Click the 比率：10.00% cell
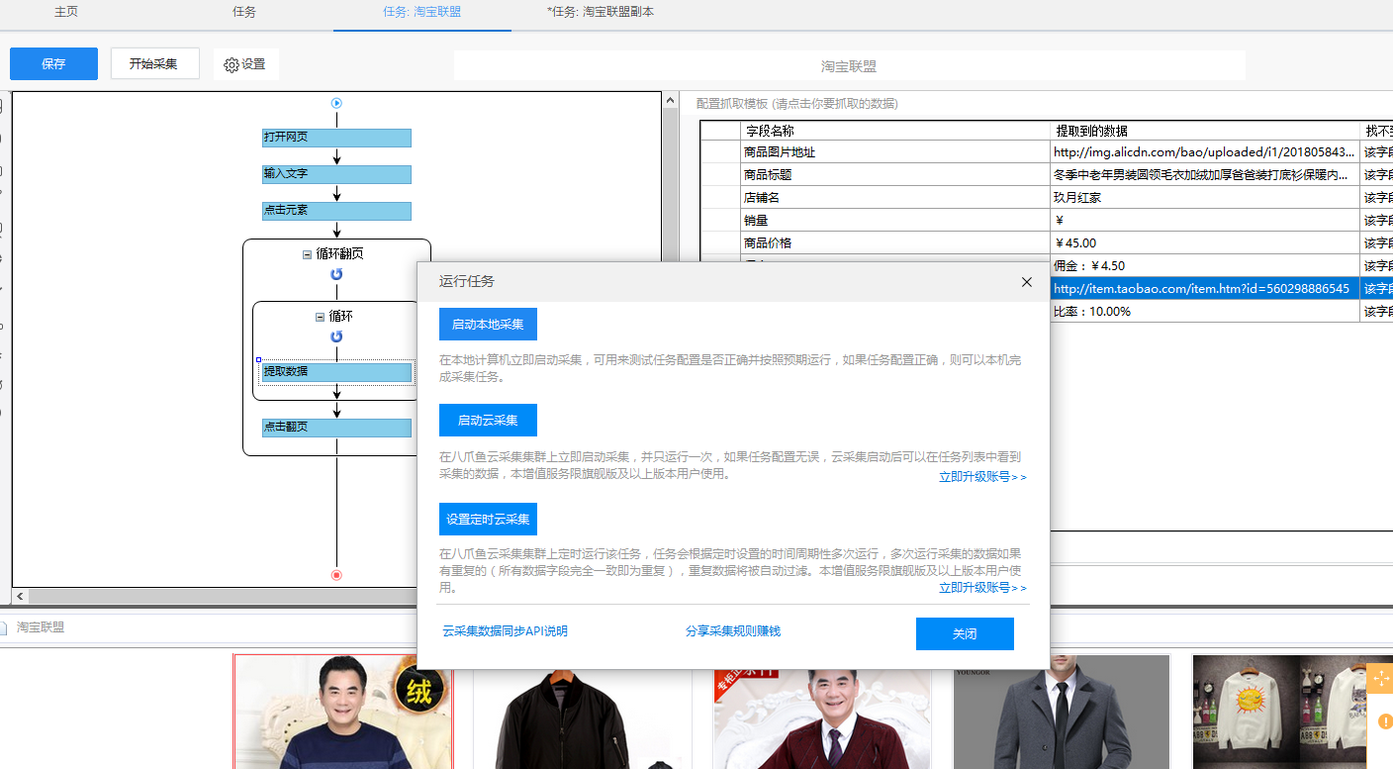 (1204, 312)
